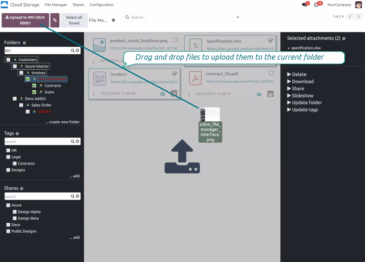Expand the Delete action
This screenshot has height=262, width=365.
tap(297, 75)
